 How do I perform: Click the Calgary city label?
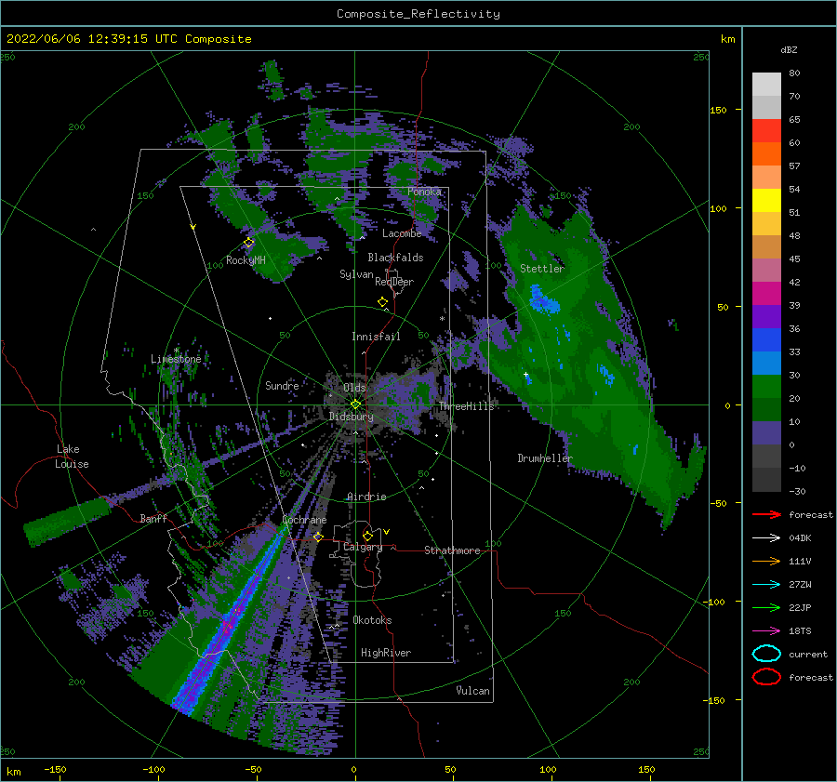click(x=363, y=547)
